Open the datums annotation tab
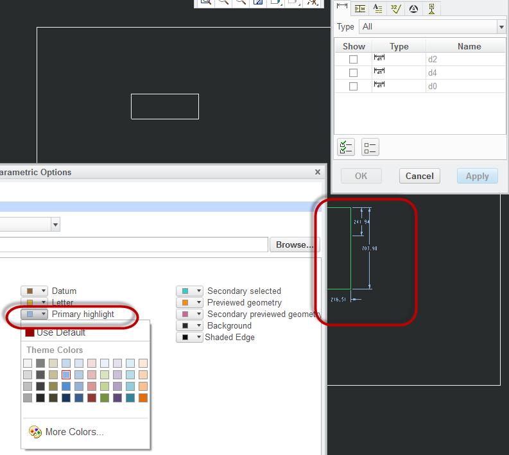Viewport: 509px width, 455px height. coord(431,8)
